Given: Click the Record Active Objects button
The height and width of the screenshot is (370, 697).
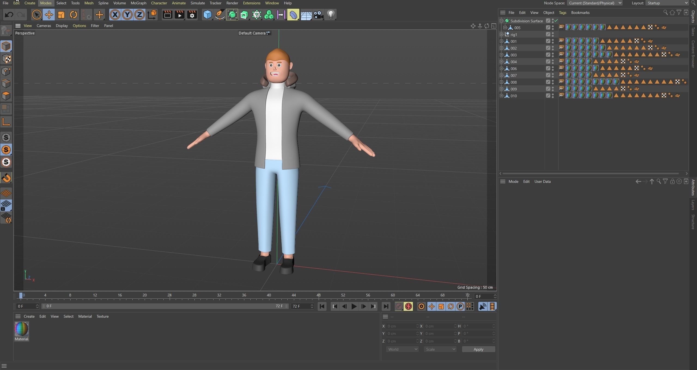Looking at the screenshot, I should click(x=399, y=307).
